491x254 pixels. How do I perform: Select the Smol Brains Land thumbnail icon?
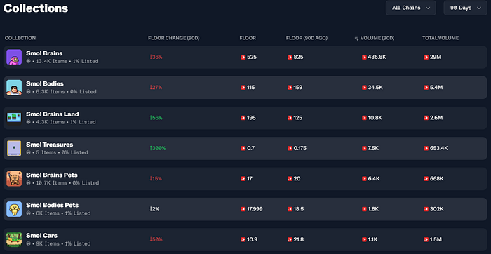coord(14,118)
